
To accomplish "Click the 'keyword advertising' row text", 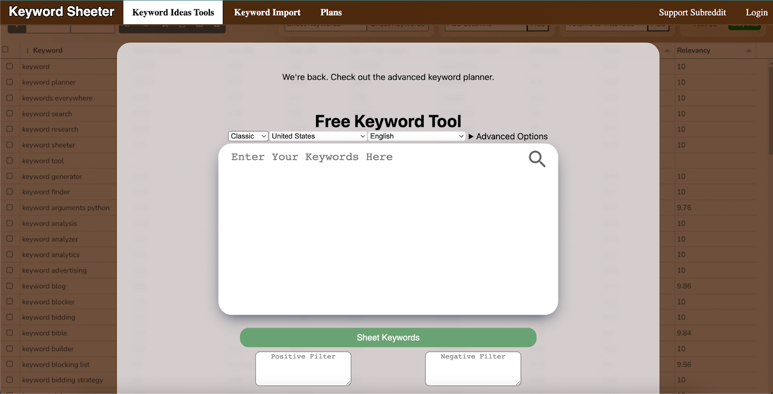I will 54,270.
